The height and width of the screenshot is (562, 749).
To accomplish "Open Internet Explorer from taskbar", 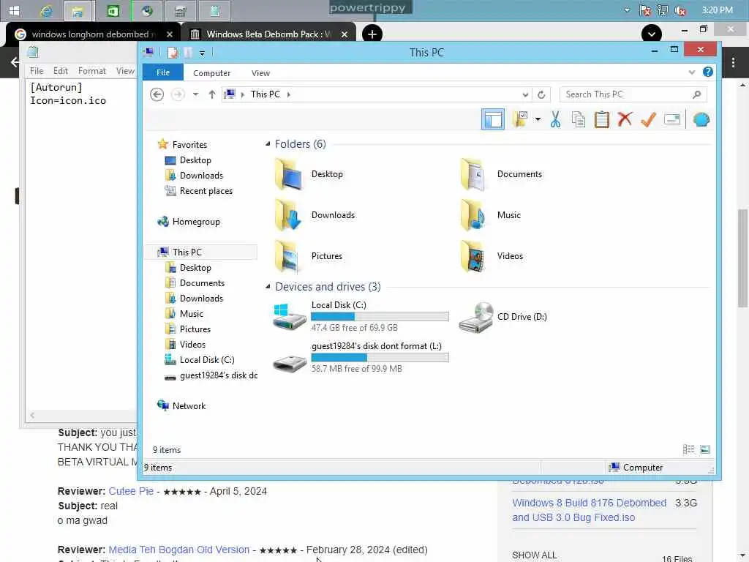I will [46, 10].
